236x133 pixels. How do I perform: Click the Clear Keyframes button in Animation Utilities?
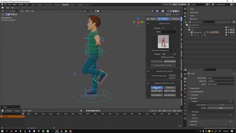[x=170, y=95]
